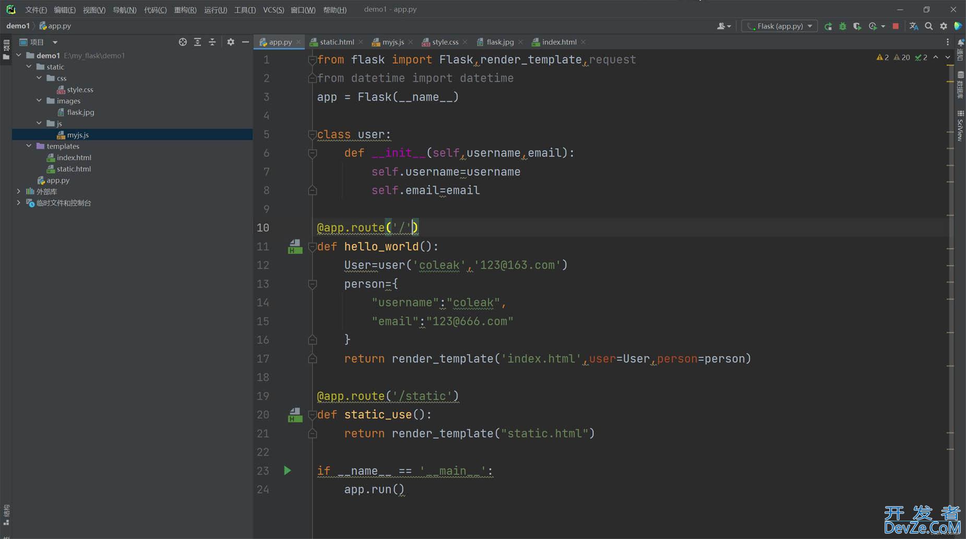Open the SciView tool window
Screen dimensions: 966x539
(960, 126)
